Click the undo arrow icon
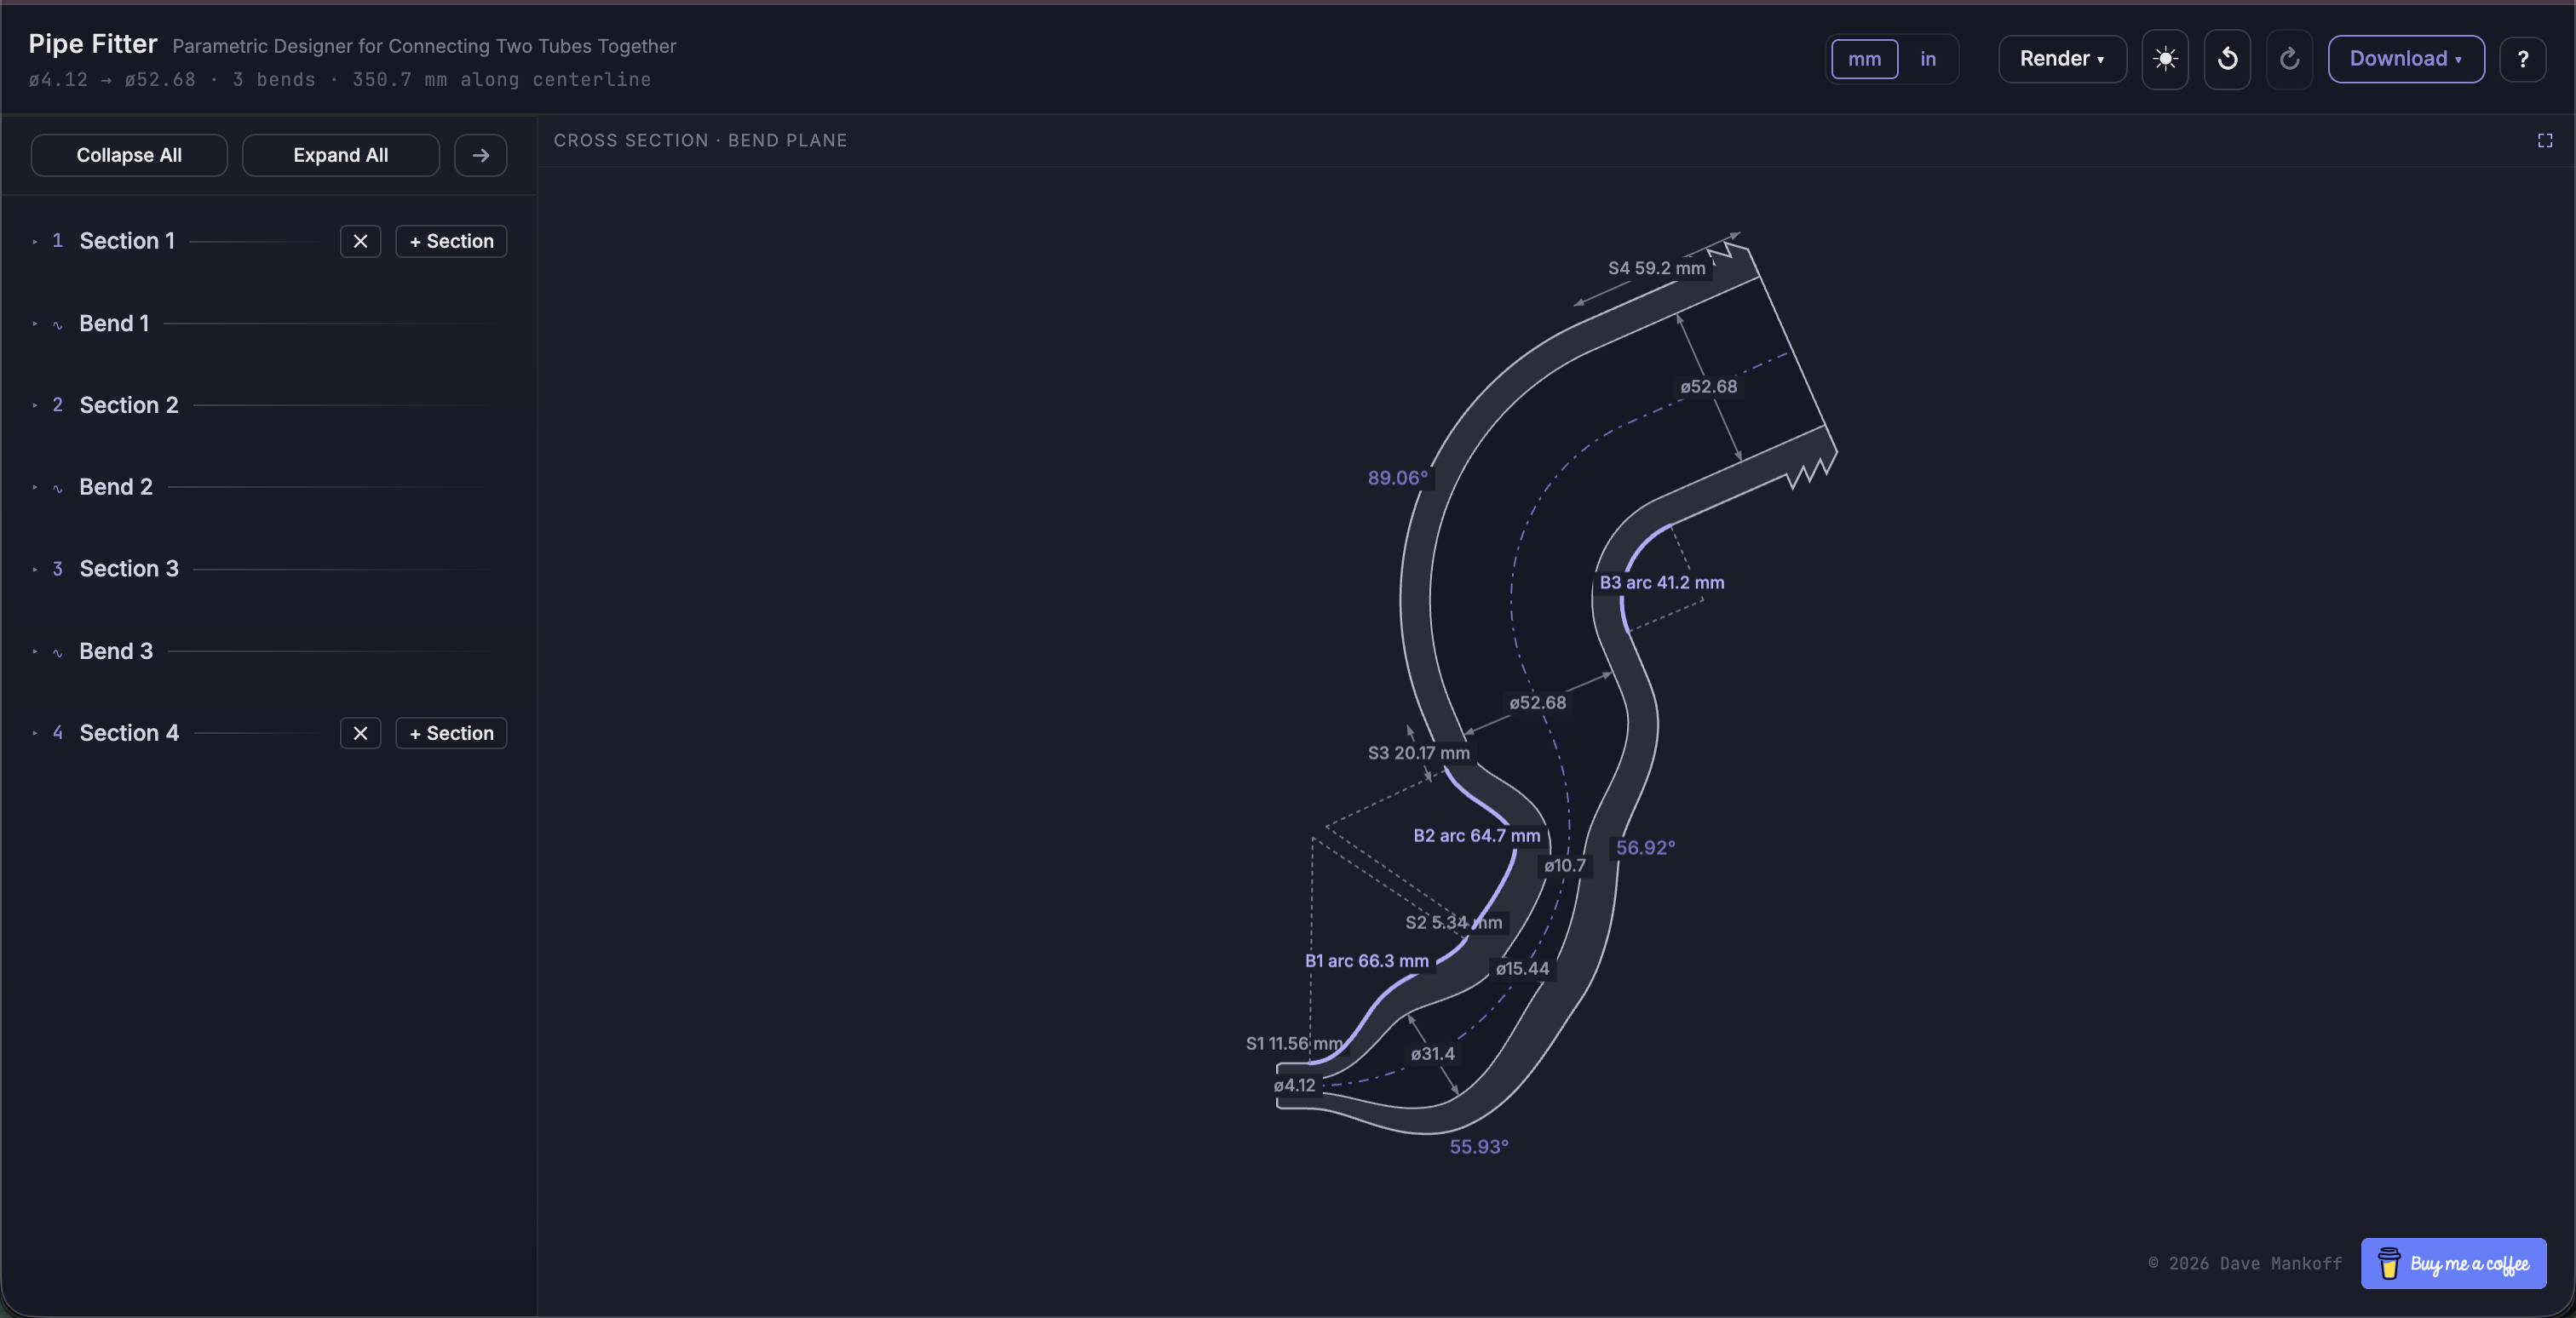The height and width of the screenshot is (1318, 2576). tap(2227, 59)
